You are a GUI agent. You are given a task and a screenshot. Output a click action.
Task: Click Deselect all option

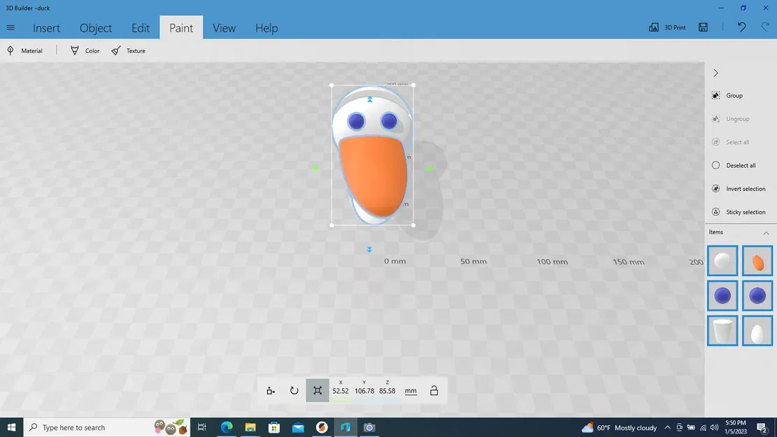[734, 166]
